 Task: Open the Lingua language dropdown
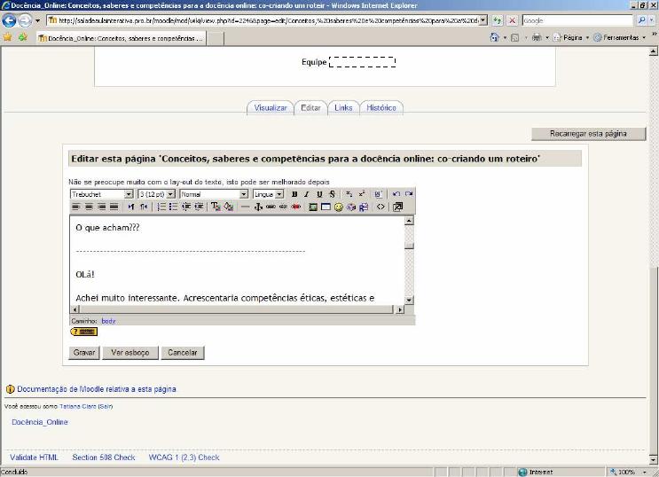(x=279, y=194)
